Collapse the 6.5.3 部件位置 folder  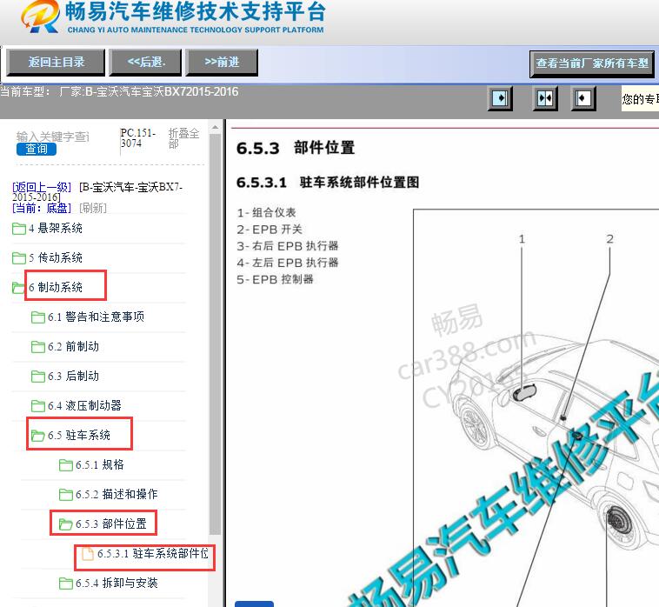[111, 524]
